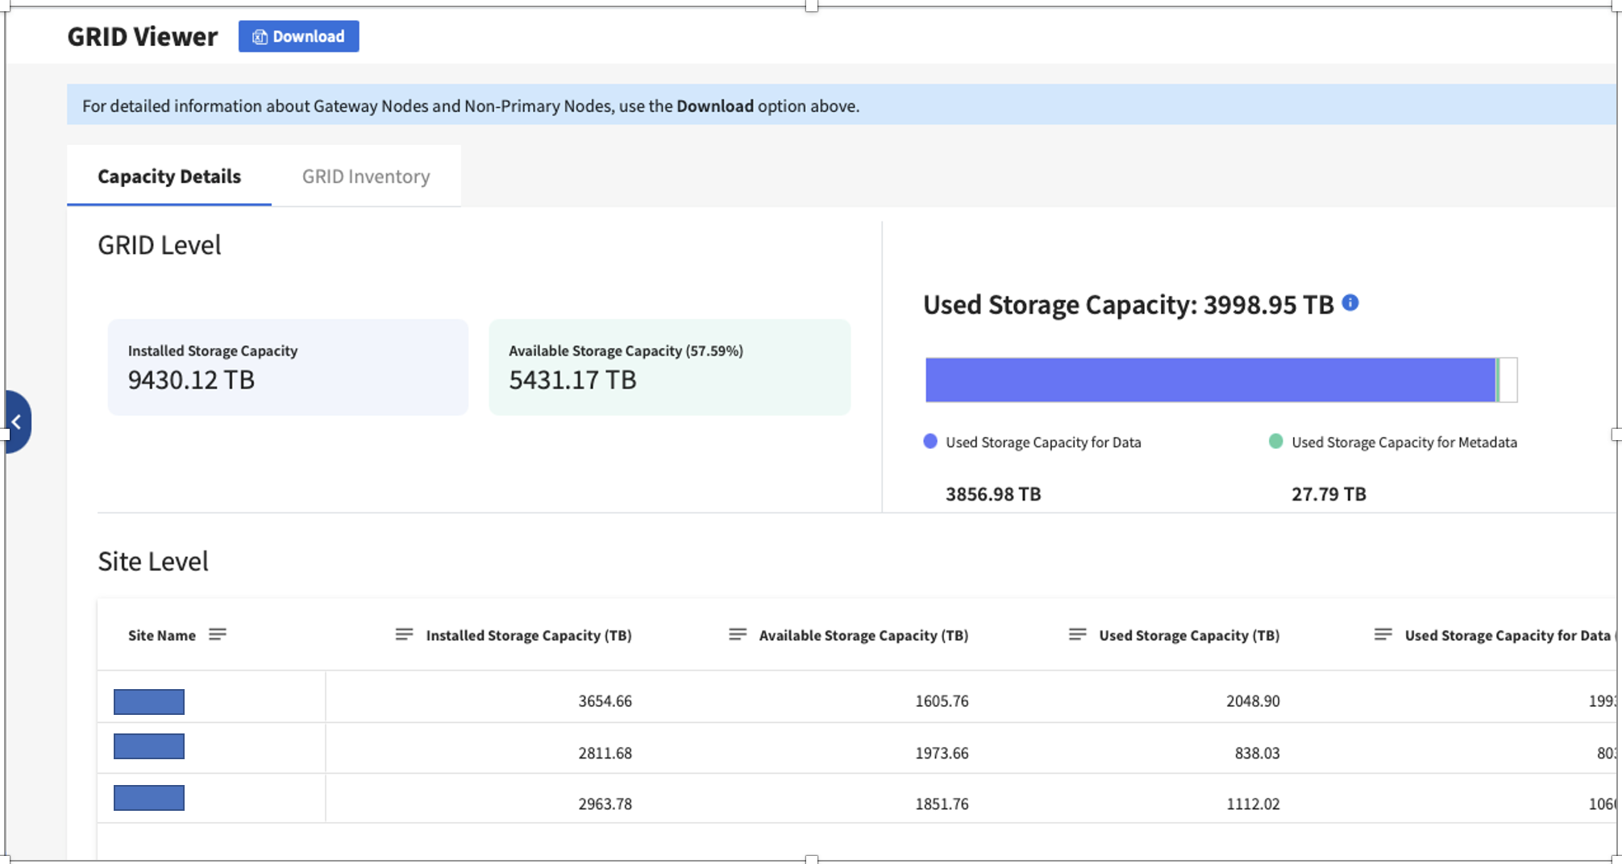Screen dimensions: 1622x864
Task: Click the green Metadata legend dot
Action: point(1275,442)
